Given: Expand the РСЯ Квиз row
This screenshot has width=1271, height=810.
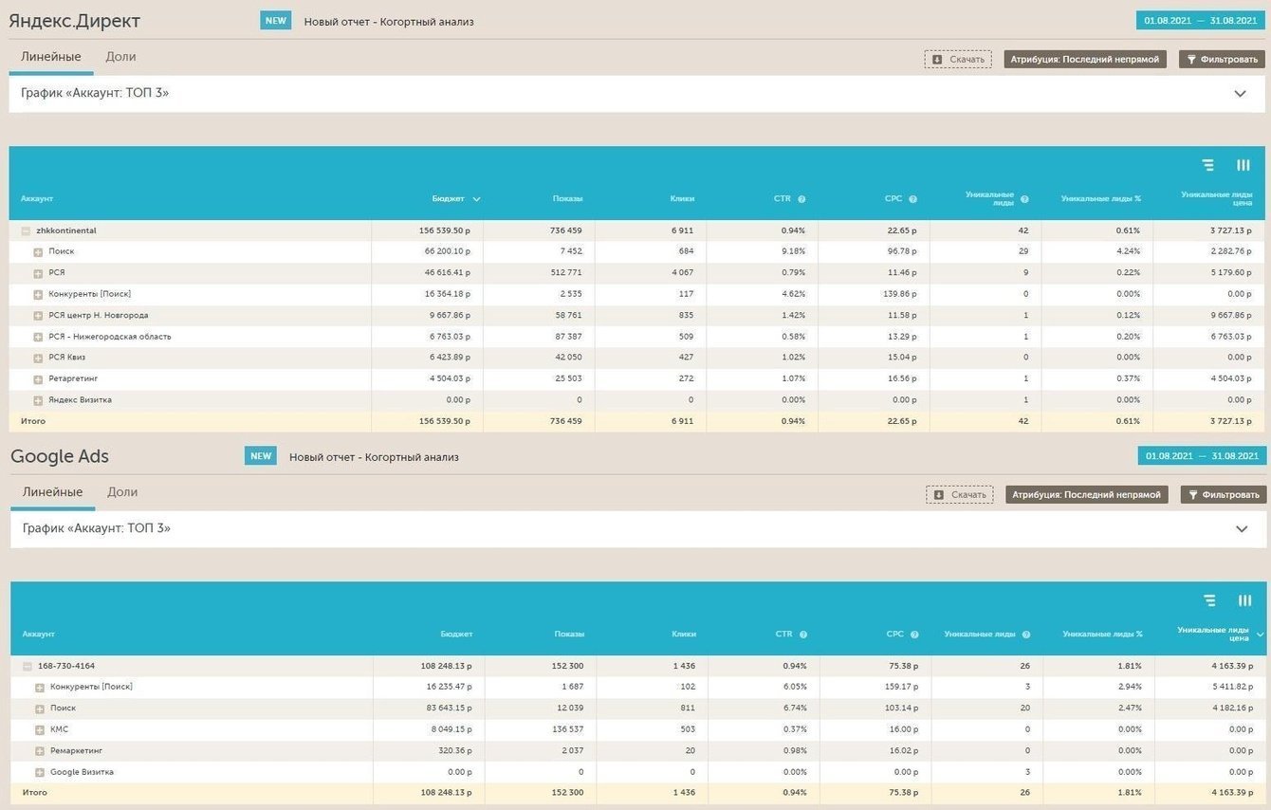Looking at the screenshot, I should tap(39, 358).
